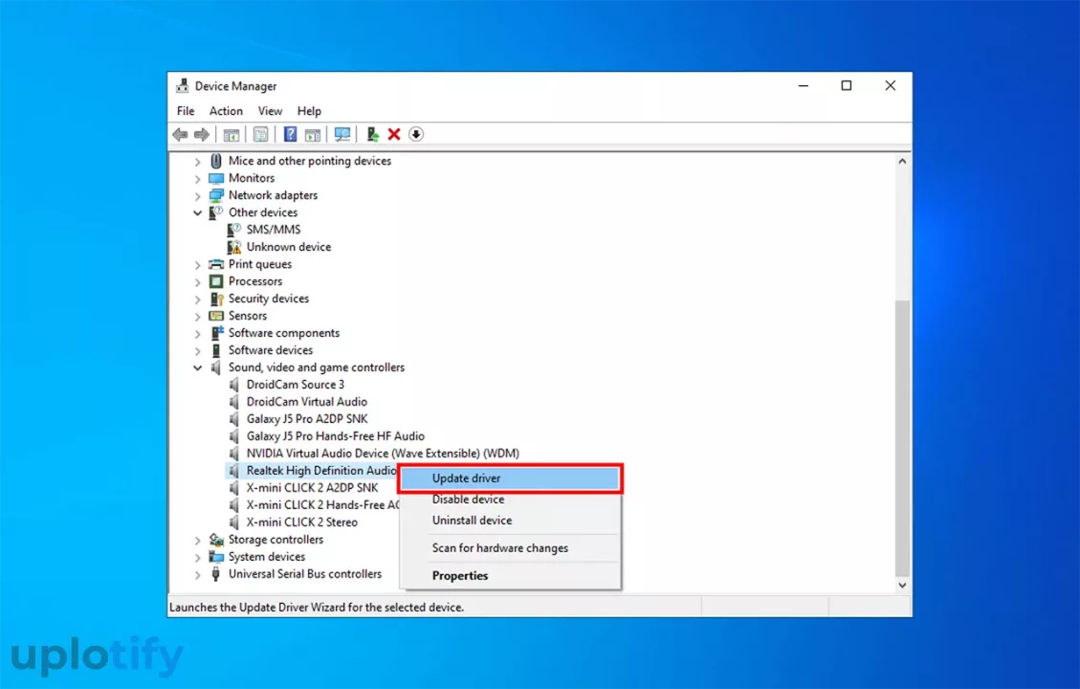Open the Properties toolbar icon

pyautogui.click(x=260, y=134)
